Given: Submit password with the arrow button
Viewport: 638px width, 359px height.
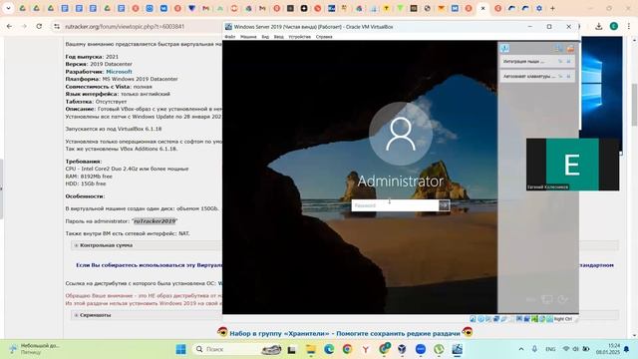Looking at the screenshot, I should pyautogui.click(x=445, y=205).
